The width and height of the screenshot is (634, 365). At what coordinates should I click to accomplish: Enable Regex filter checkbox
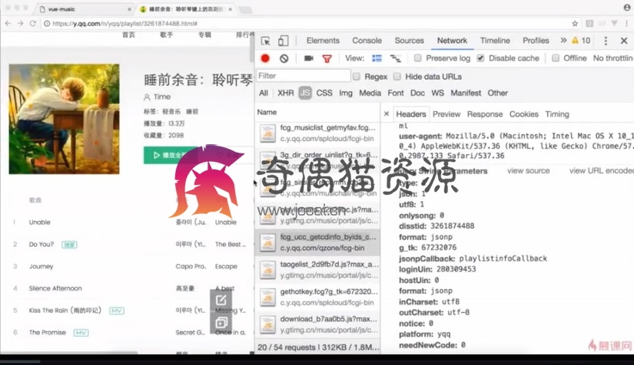click(x=357, y=77)
